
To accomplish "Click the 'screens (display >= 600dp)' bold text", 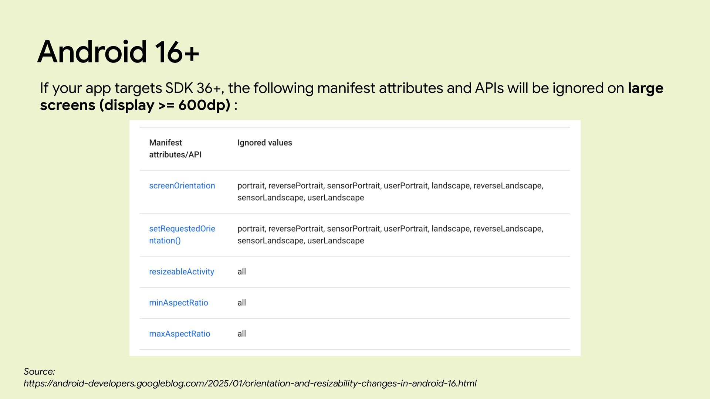I will point(135,105).
